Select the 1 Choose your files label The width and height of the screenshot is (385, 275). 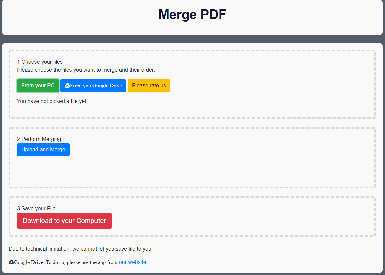point(40,62)
